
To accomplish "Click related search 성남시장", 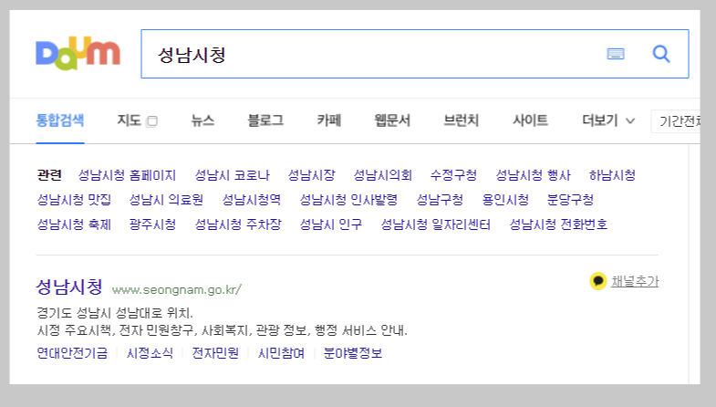I will pyautogui.click(x=311, y=175).
